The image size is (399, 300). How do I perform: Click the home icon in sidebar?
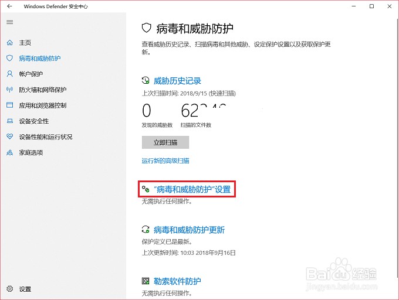tap(9, 42)
